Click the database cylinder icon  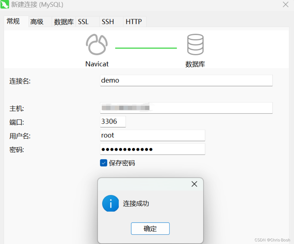(x=195, y=44)
